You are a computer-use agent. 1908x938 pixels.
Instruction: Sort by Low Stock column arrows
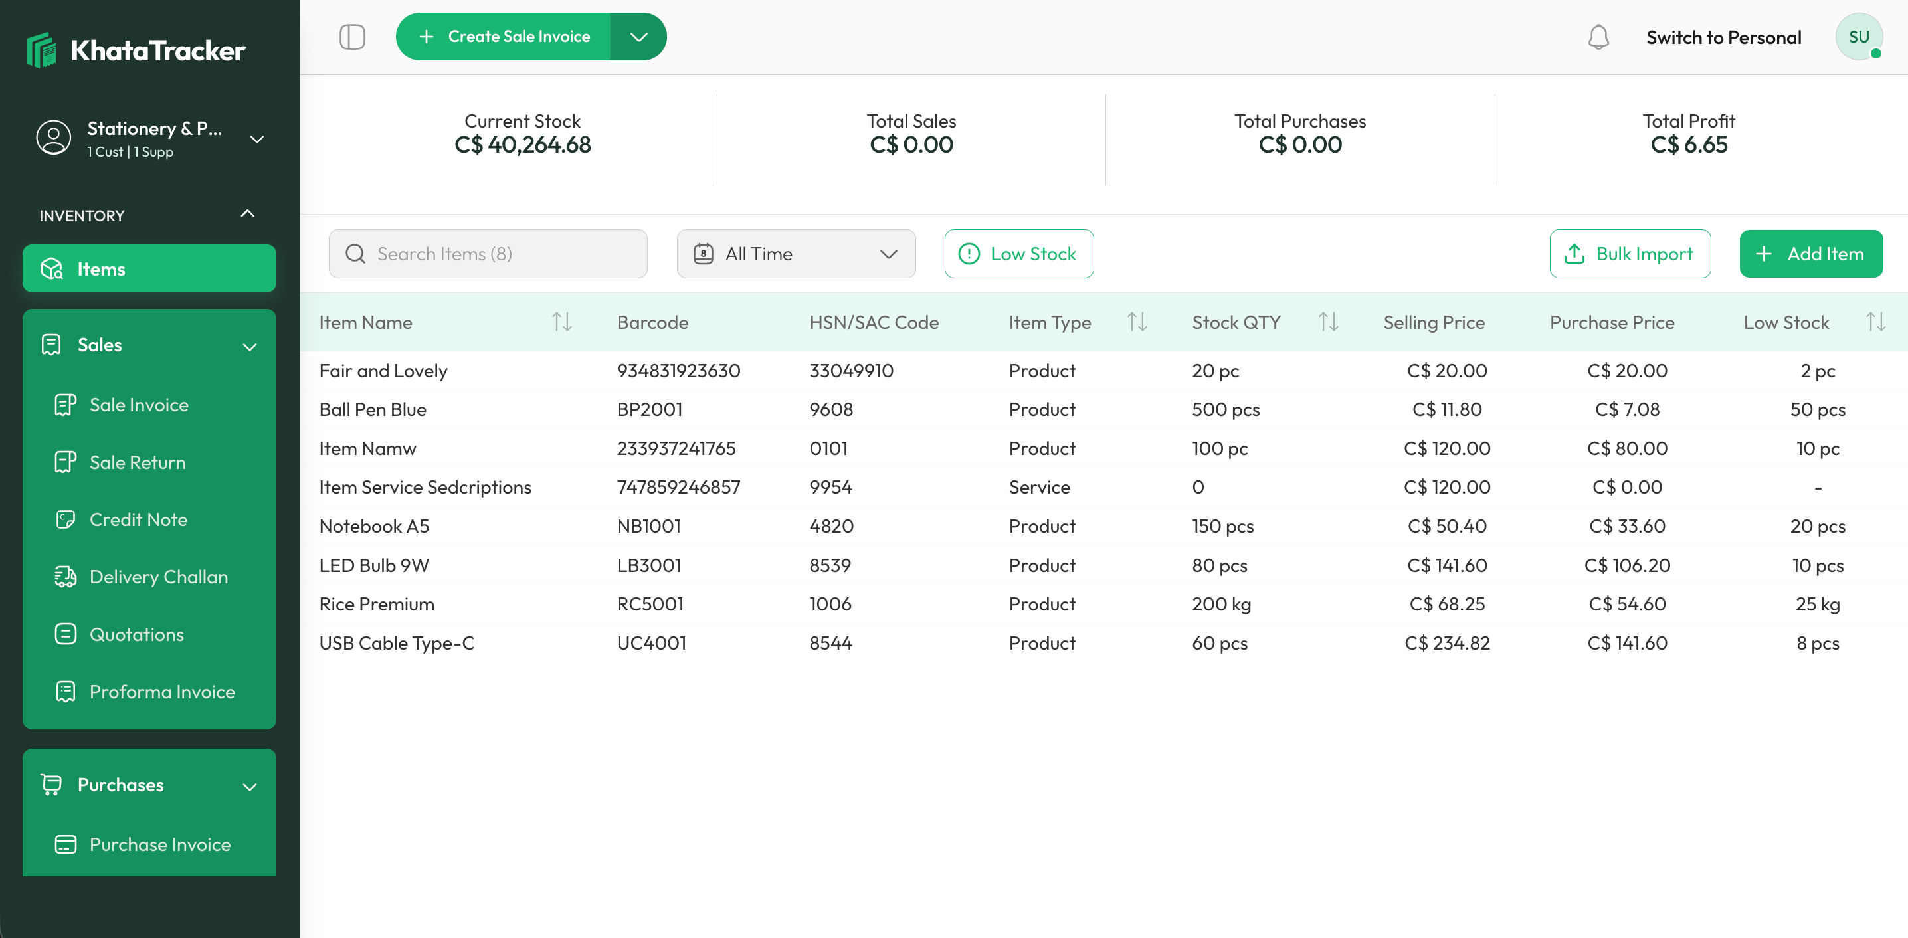[x=1875, y=322]
